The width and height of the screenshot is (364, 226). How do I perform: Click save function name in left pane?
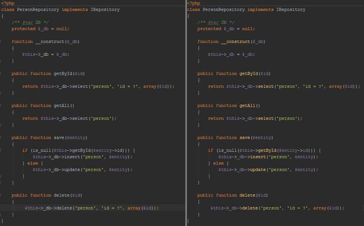tap(59, 137)
